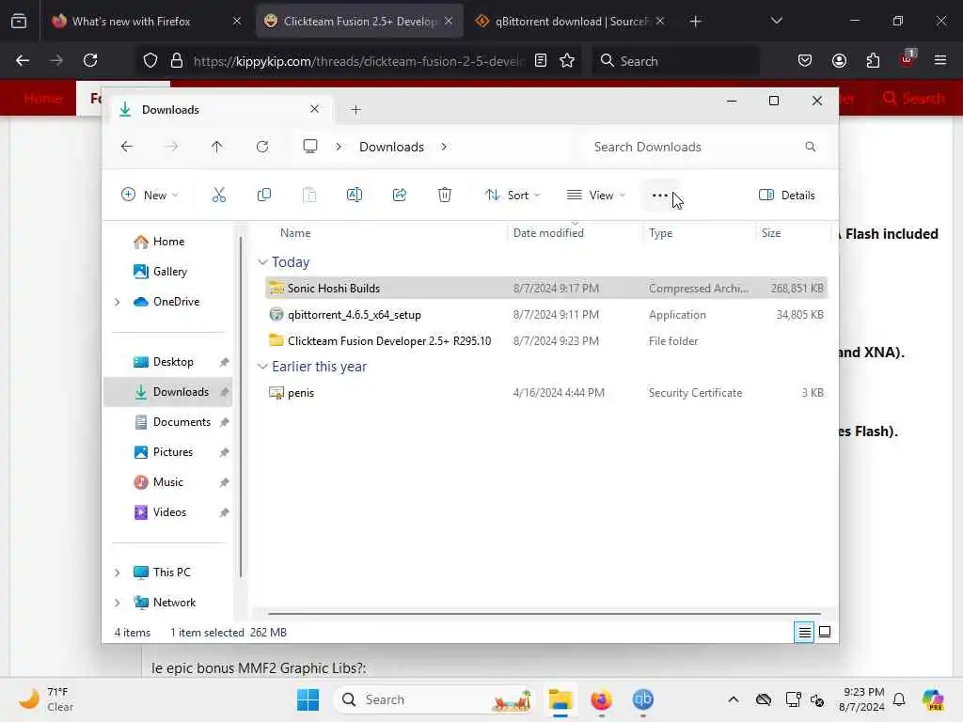The width and height of the screenshot is (963, 722).
Task: Open the Firefox hamburger application menu
Action: coord(940,60)
